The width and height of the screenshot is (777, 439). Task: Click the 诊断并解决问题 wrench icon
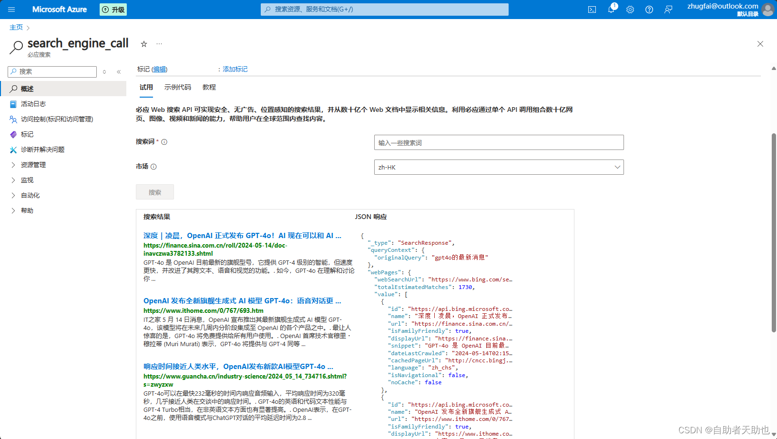[13, 150]
